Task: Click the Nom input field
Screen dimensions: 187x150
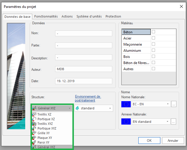Action: (x=84, y=33)
